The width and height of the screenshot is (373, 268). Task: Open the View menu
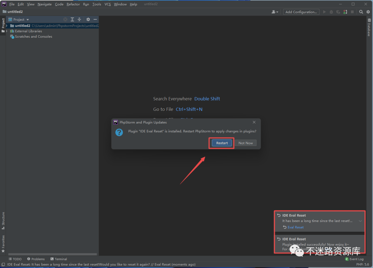31,4
